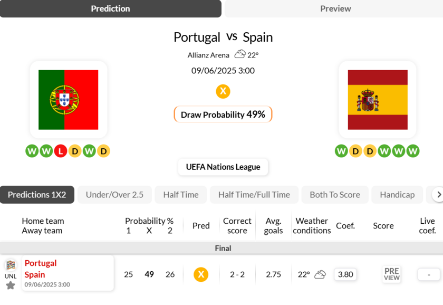Viewport: 443px width, 305px height.
Task: Click the Spain flag image
Action: [378, 100]
